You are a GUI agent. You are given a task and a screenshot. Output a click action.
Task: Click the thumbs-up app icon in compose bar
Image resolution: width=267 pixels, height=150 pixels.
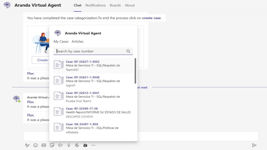pos(85,145)
